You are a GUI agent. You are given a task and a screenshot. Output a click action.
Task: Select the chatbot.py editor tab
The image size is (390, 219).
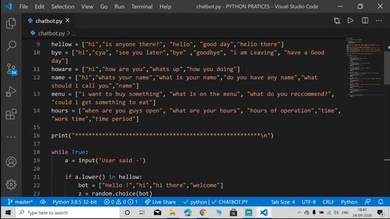[49, 21]
